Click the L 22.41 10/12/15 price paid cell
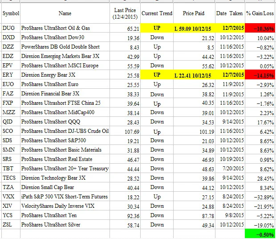Screen dimensions: 276x239 [194, 75]
